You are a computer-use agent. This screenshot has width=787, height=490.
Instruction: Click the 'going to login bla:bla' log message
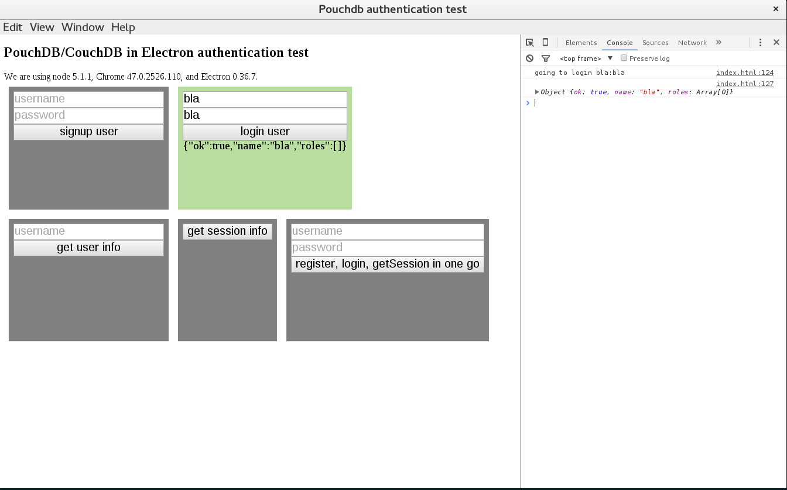[x=579, y=73]
